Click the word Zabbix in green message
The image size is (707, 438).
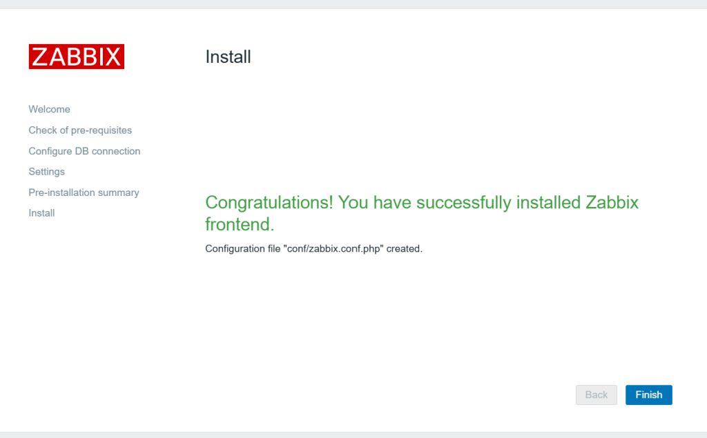[x=612, y=203]
